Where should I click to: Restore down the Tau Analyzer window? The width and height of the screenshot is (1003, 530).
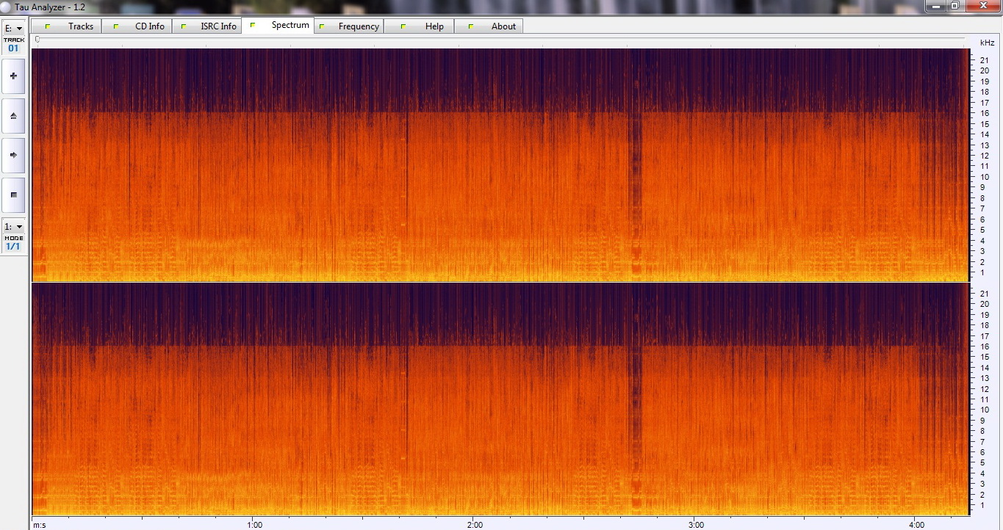pos(955,5)
